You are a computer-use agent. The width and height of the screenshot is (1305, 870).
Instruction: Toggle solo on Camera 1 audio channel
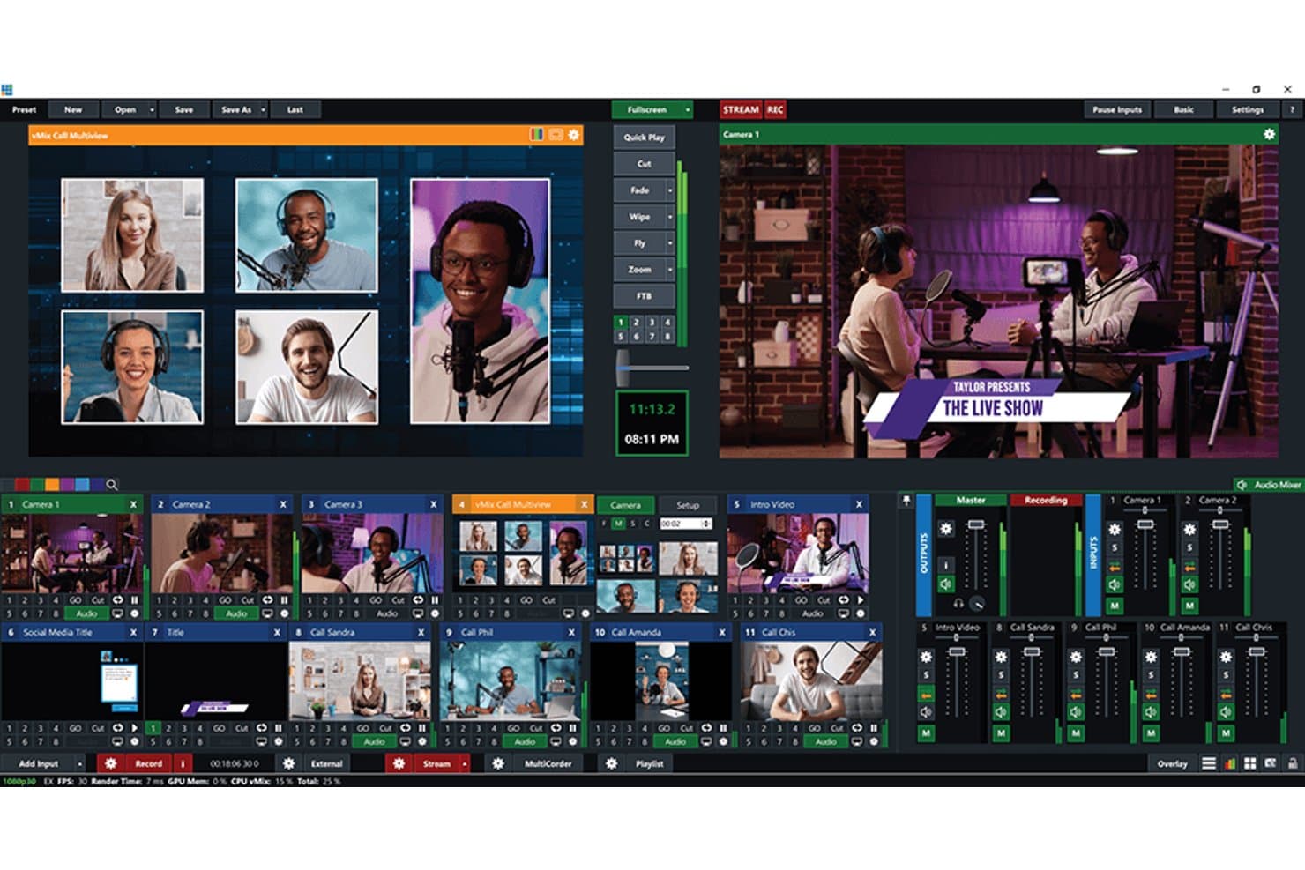[1115, 548]
